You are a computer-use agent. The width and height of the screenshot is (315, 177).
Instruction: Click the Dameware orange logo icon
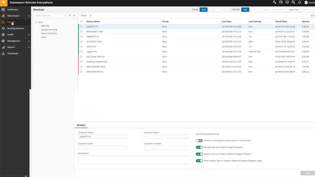[4, 3]
